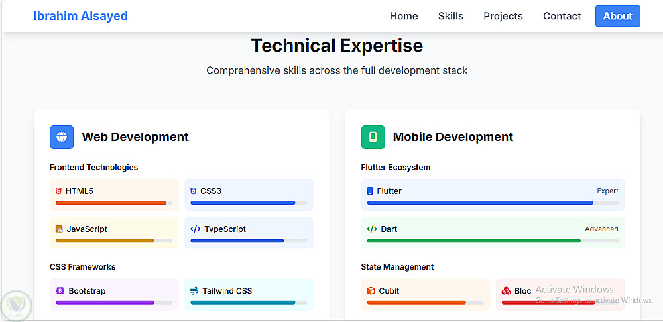
Task: Click the orange HTML5 logo icon
Action: [59, 191]
